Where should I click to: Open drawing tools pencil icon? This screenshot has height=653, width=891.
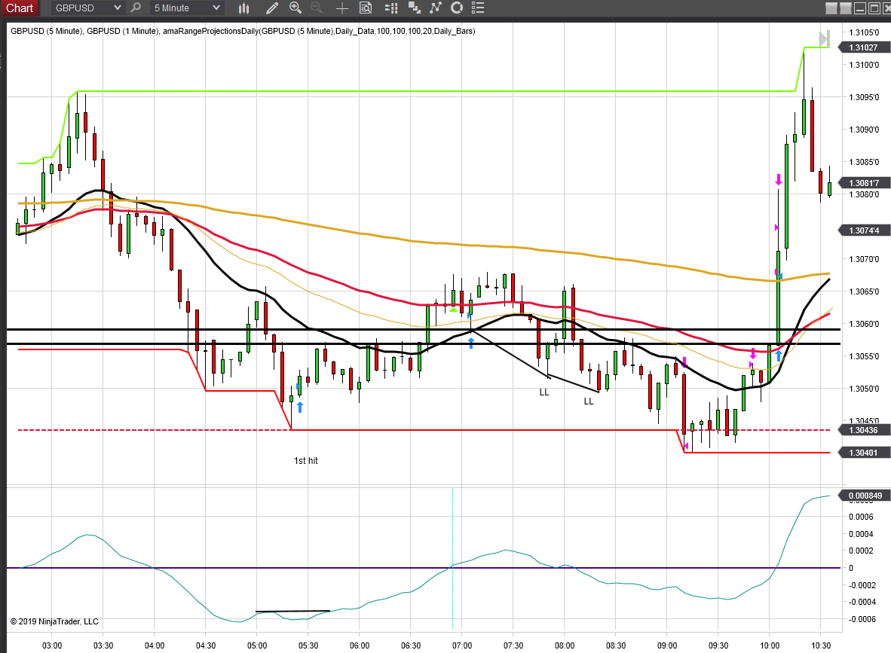[271, 8]
